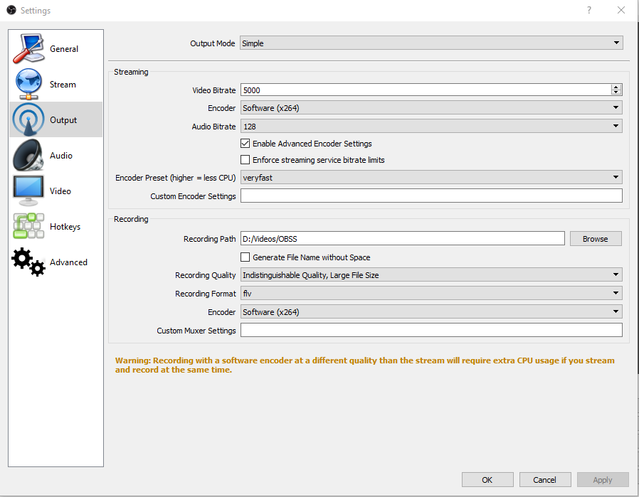Enable Enforce streaming service bitrate limits
The image size is (639, 497).
pos(245,159)
